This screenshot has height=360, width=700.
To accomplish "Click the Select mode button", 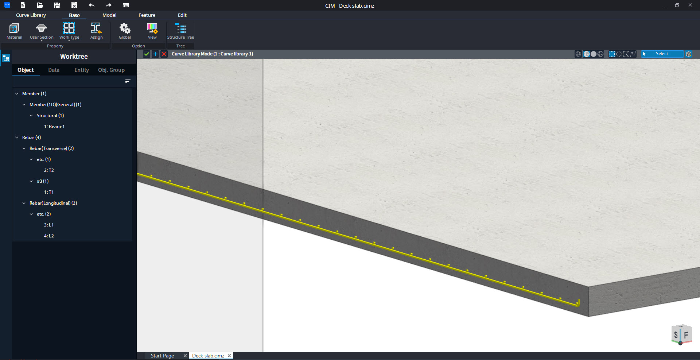I will pyautogui.click(x=662, y=54).
